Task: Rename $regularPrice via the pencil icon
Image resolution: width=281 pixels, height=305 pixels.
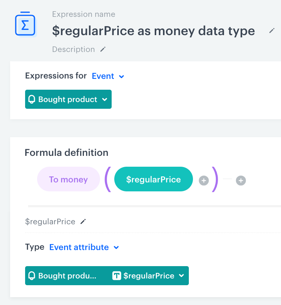Action: pos(82,221)
